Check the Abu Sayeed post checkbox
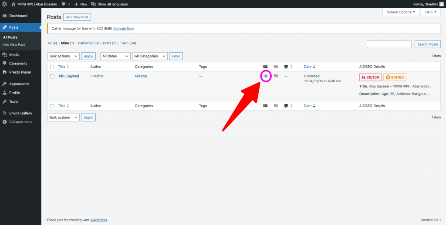 click(52, 76)
